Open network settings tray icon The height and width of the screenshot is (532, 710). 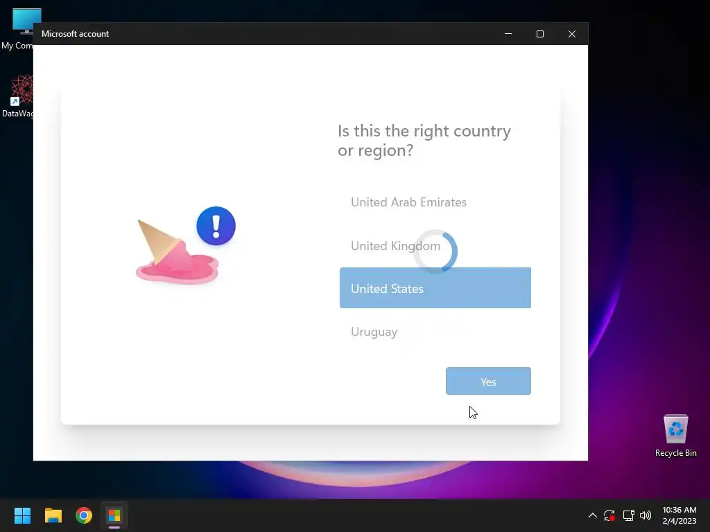tap(628, 515)
